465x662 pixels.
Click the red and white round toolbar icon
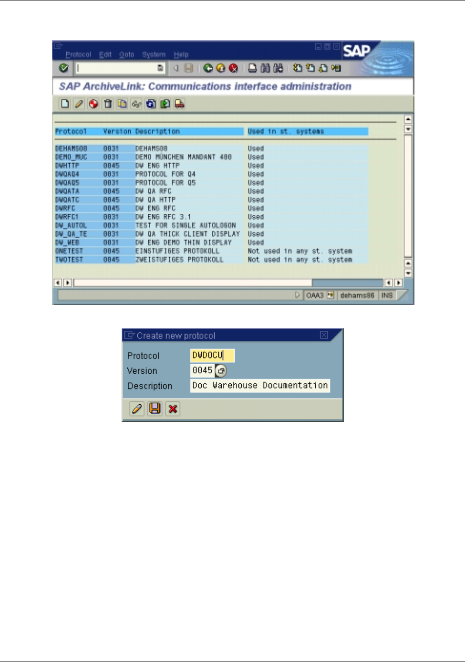[93, 104]
